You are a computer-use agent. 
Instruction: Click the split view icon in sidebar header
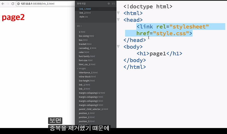click(x=113, y=3)
